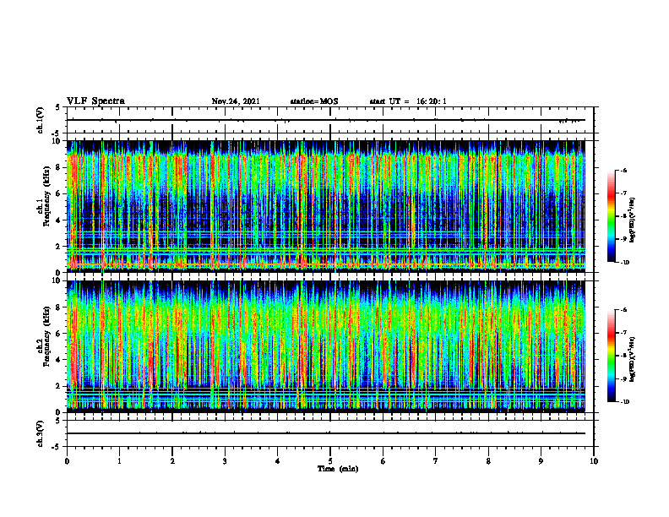Click time axis tick label "5"

(x=330, y=461)
